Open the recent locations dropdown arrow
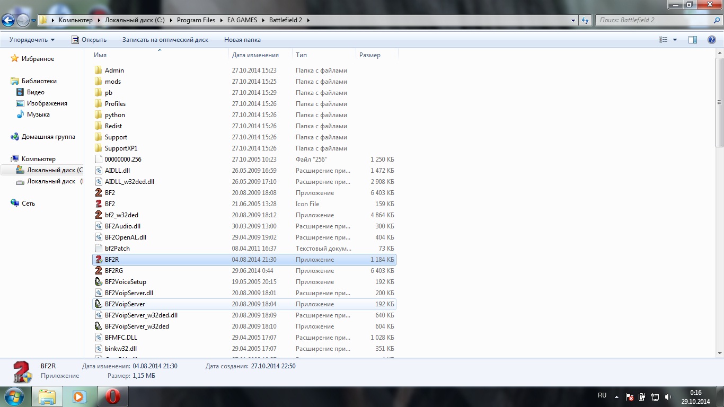724x407 pixels. click(x=33, y=21)
